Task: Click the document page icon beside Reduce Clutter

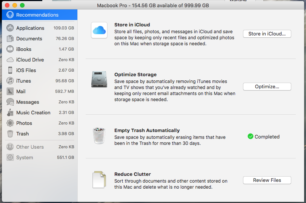Action: point(99,180)
